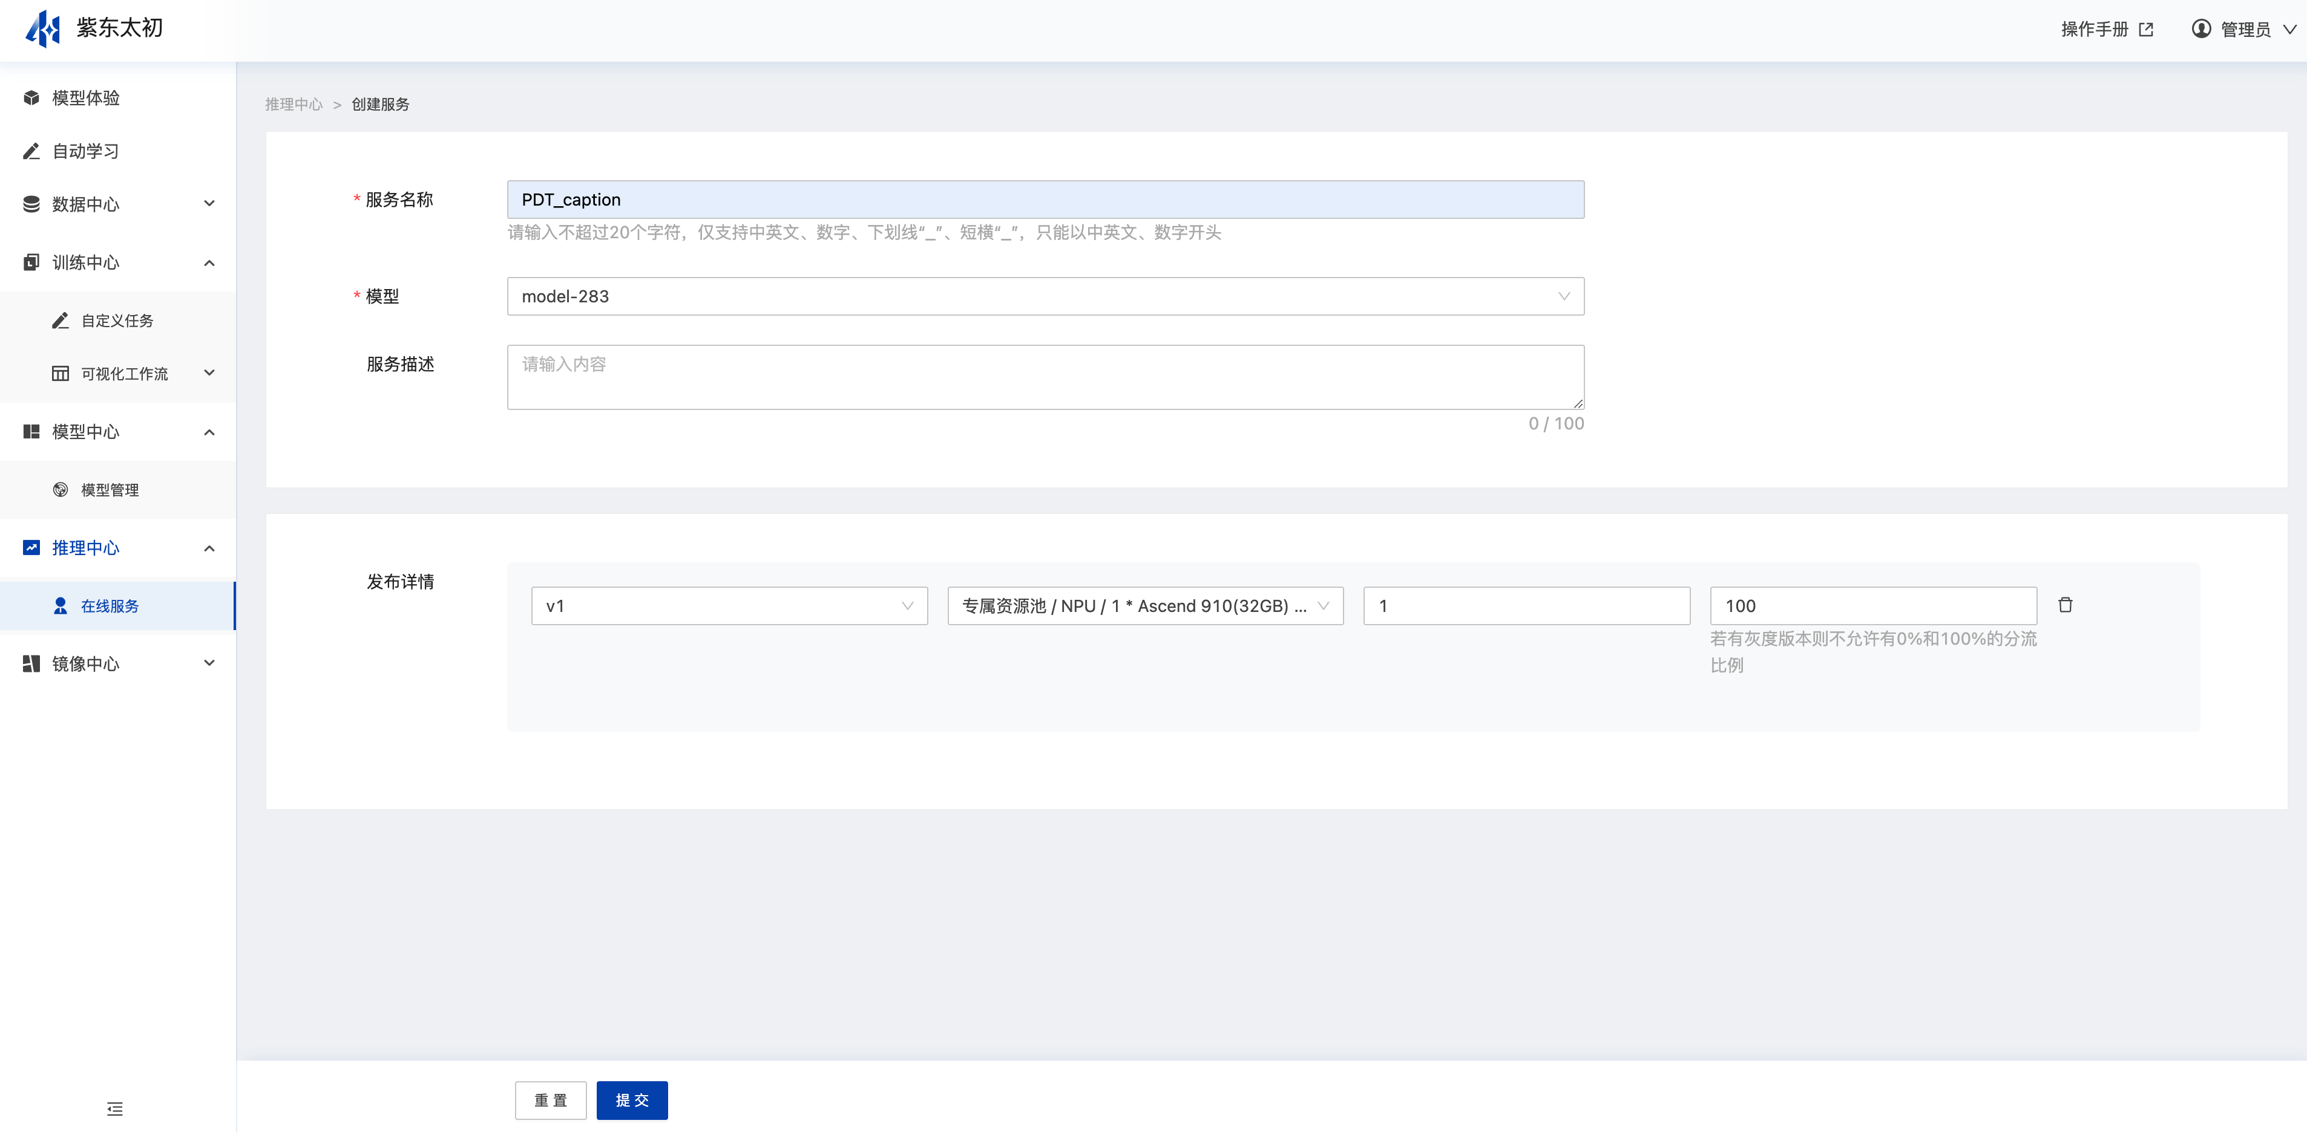Click the external link icon next to 操作手册
Viewport: 2307px width, 1132px height.
pos(2146,30)
